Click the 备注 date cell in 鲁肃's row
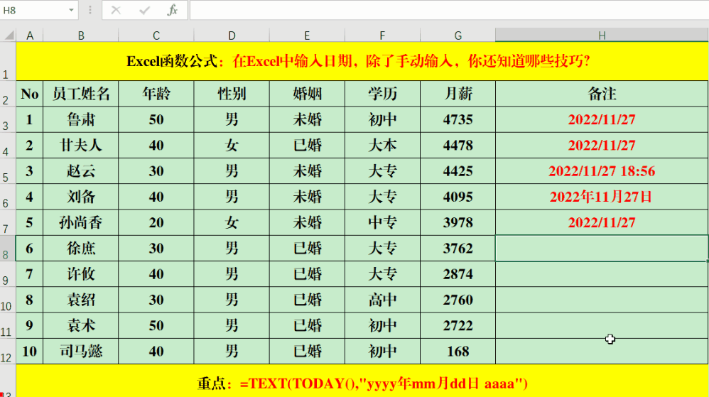 602,119
